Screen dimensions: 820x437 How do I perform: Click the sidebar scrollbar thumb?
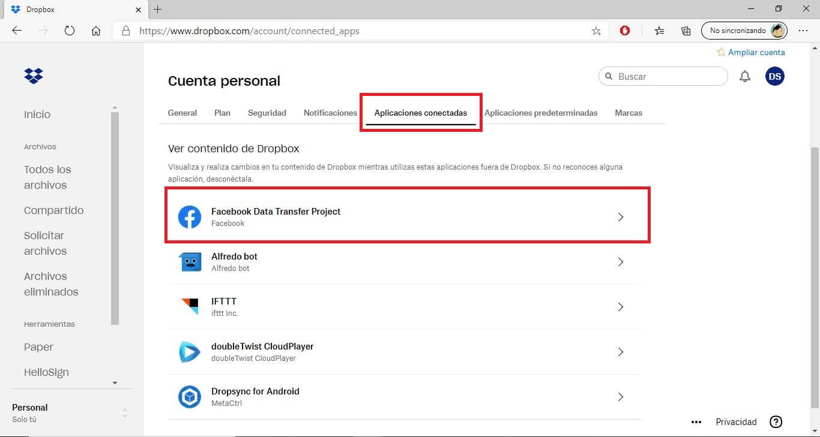coord(115,218)
